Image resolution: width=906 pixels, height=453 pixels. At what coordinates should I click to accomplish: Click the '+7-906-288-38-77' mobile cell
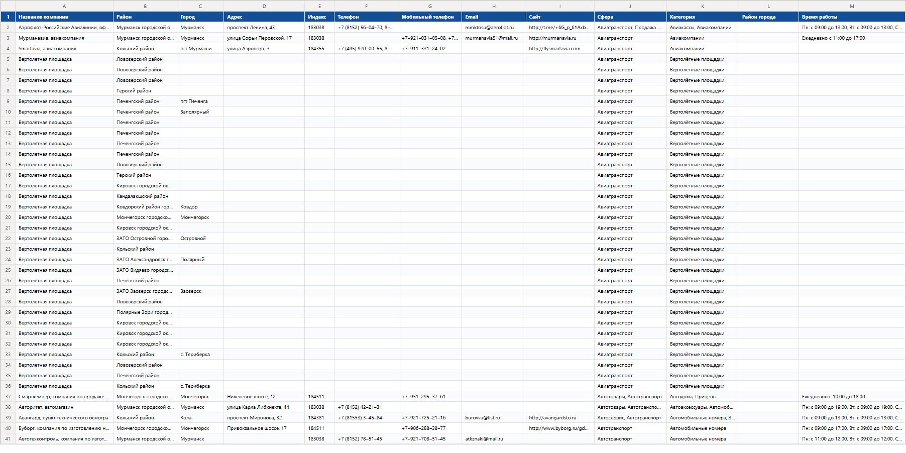[x=430, y=428]
